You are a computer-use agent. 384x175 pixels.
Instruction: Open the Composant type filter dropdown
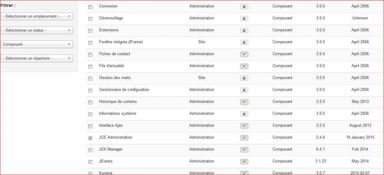(37, 44)
